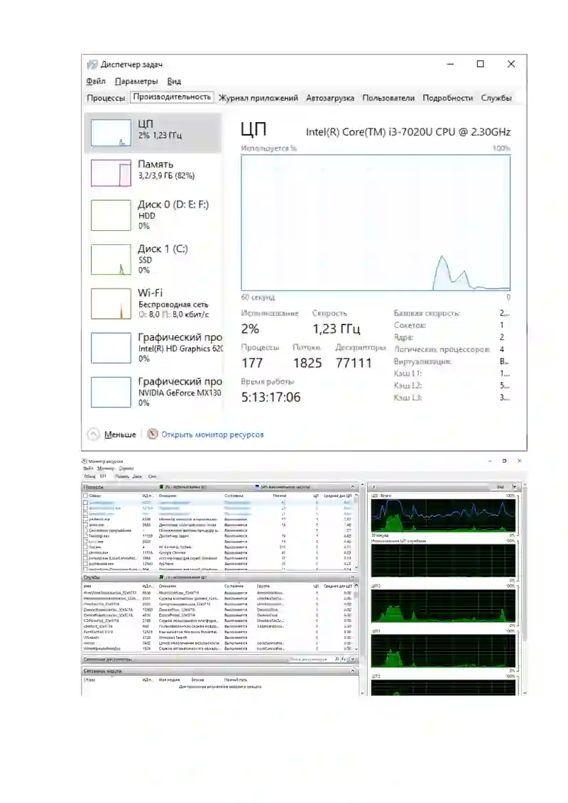
Task: Check the box for Системные прерывания row
Action: click(85, 530)
